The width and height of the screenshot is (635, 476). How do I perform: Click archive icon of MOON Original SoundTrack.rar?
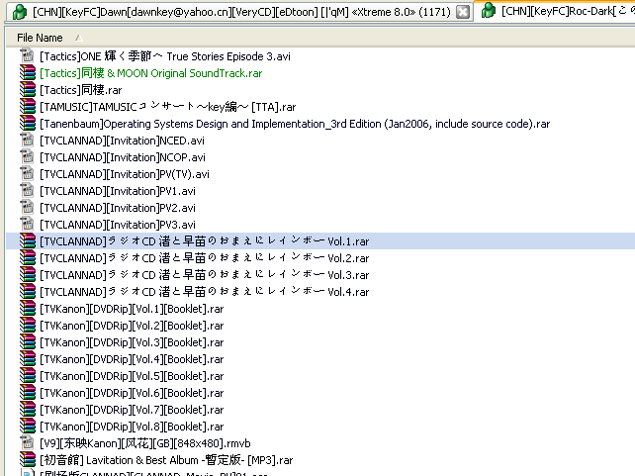coord(27,73)
